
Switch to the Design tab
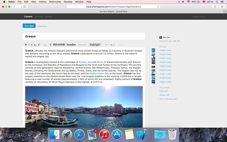tap(49, 17)
